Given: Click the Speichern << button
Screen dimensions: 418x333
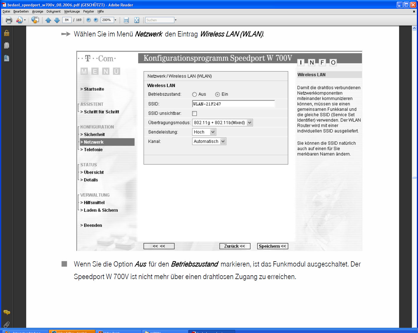Looking at the screenshot, I should (272, 246).
